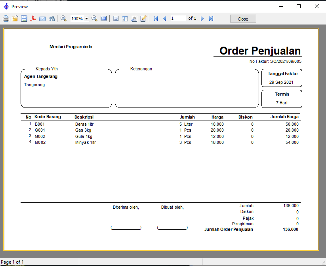Click description 'Gula 1kg'
Screen dimensions: 326x266
click(84, 136)
